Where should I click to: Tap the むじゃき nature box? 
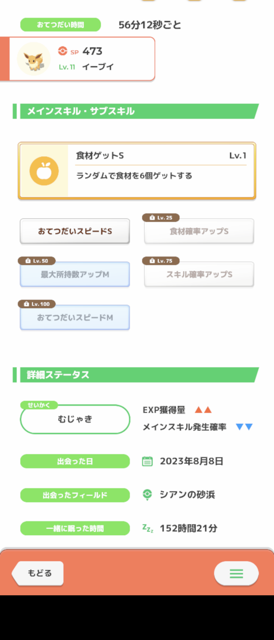[75, 419]
